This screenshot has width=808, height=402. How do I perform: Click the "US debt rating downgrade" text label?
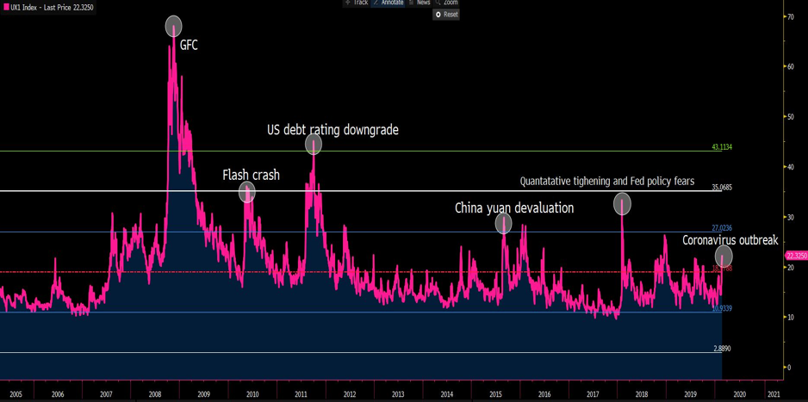pos(333,130)
